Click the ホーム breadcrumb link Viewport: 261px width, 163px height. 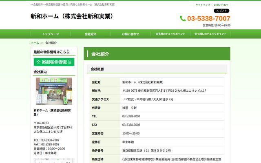point(35,43)
